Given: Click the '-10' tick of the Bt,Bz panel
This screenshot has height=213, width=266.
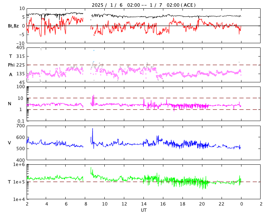Looking at the screenshot, I should tap(21, 44).
